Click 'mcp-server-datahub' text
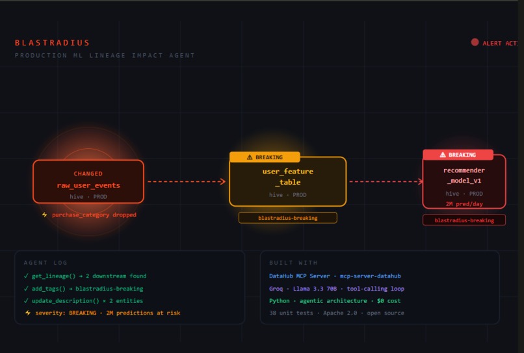524x353 pixels. pyautogui.click(x=371, y=276)
